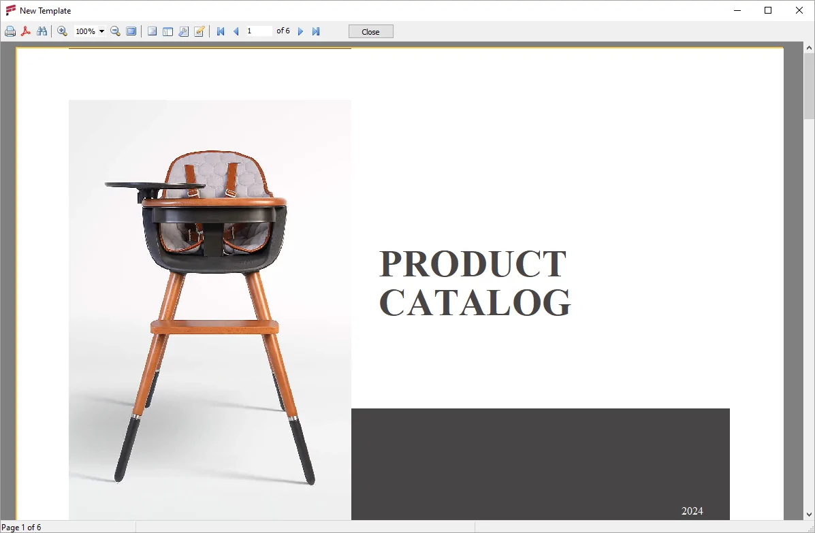Screen dimensions: 815x533
Task: Click the scrollbar down arrow
Action: point(809,515)
